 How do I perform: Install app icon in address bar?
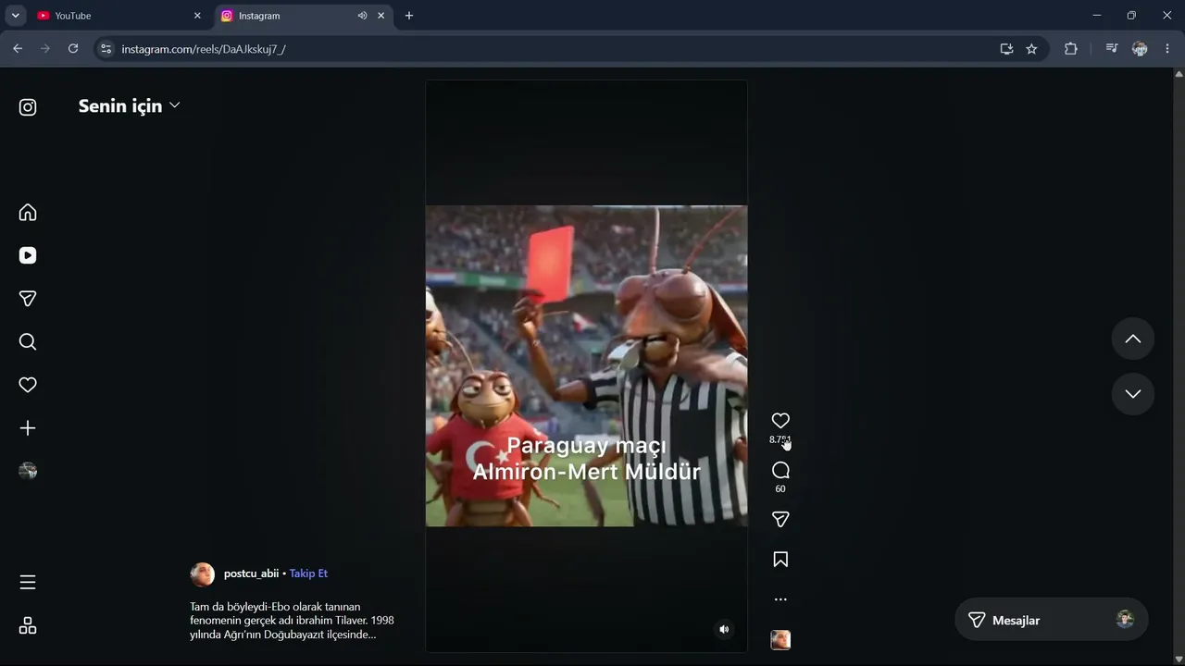point(1006,49)
